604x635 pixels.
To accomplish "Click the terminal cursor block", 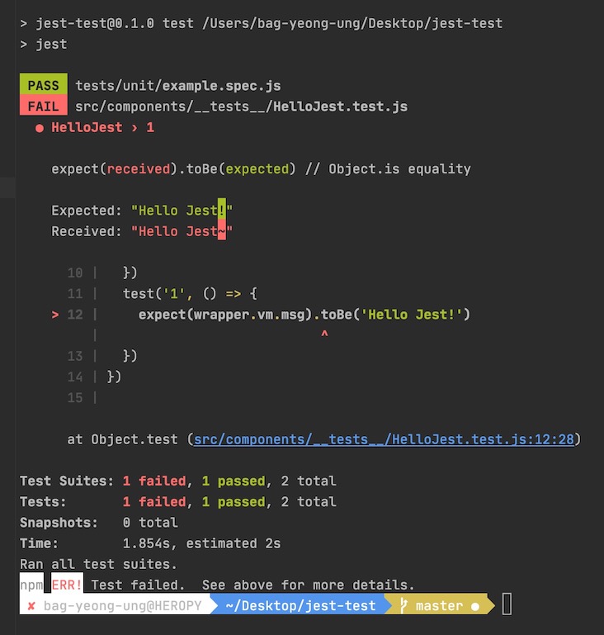I will 507,604.
